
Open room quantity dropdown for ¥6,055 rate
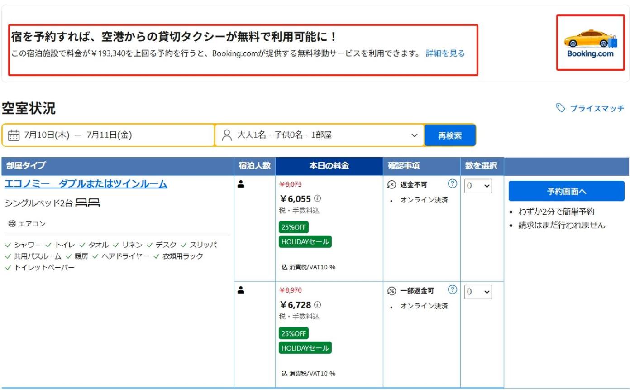pyautogui.click(x=478, y=186)
